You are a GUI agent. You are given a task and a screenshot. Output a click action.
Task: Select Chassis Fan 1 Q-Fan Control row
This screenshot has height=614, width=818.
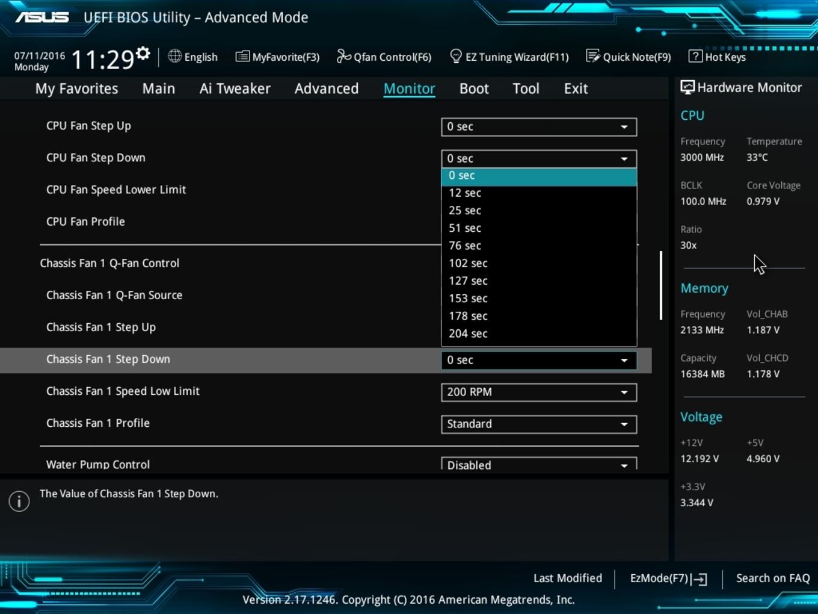109,263
